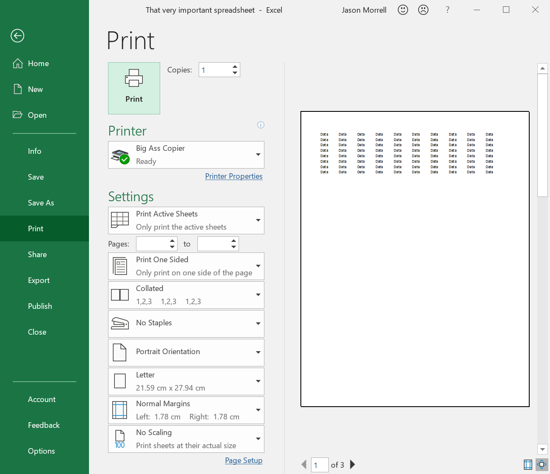Open the Export page
550x474 pixels.
coord(44,280)
